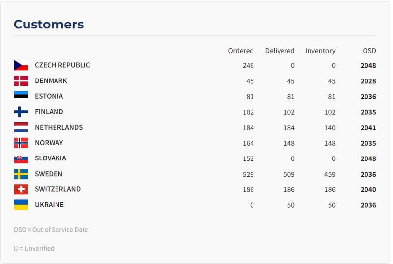Open the NETHERLANDS customer name

click(59, 127)
